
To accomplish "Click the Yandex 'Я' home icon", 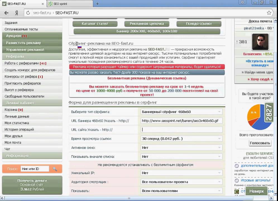I will pos(16,13).
